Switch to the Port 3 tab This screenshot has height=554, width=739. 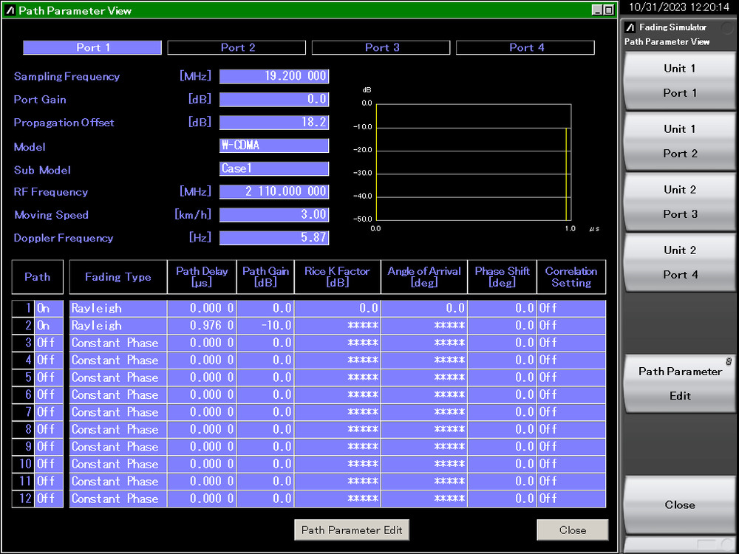381,47
